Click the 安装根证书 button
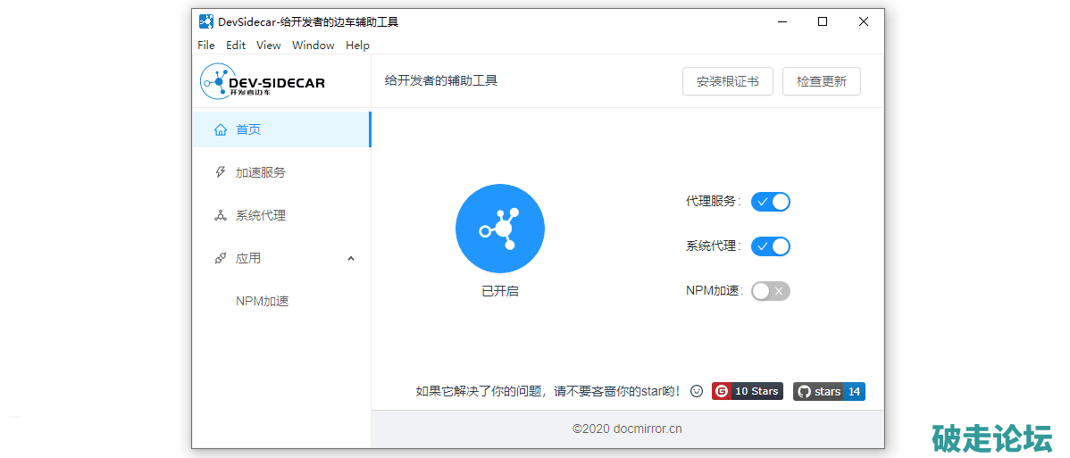Image resolution: width=1070 pixels, height=458 pixels. (x=727, y=81)
